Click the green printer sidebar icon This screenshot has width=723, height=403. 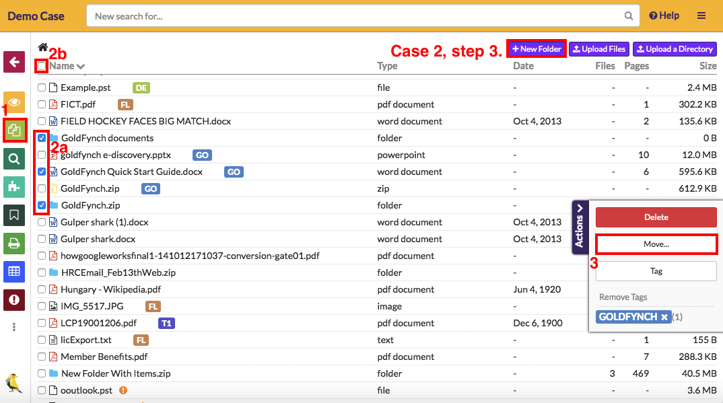14,243
